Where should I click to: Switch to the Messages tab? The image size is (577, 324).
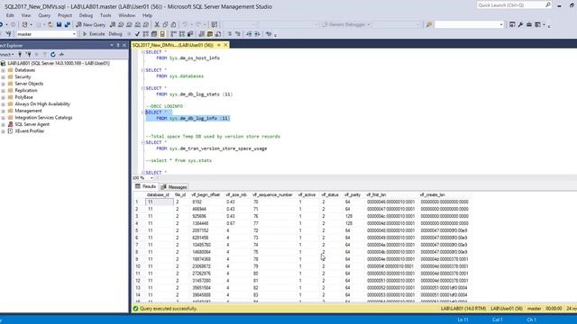[174, 187]
